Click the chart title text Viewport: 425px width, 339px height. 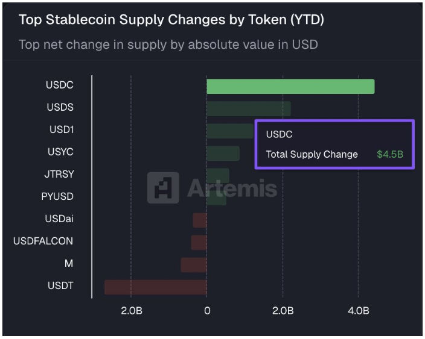171,19
